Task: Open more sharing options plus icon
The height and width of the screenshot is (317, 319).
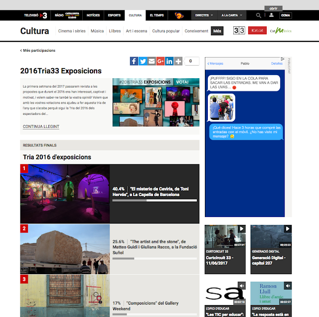Action: click(x=178, y=61)
